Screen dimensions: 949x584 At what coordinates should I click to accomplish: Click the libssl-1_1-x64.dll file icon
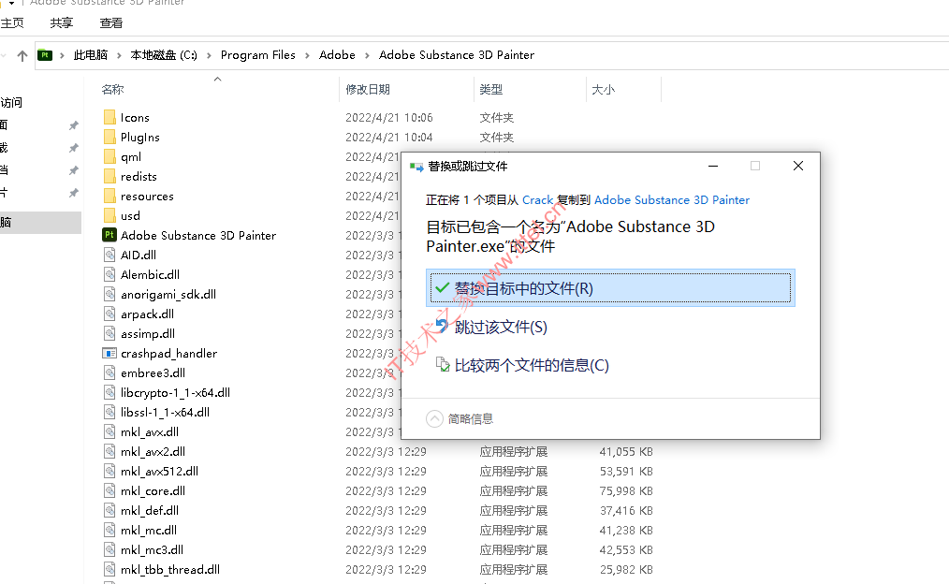coord(109,413)
